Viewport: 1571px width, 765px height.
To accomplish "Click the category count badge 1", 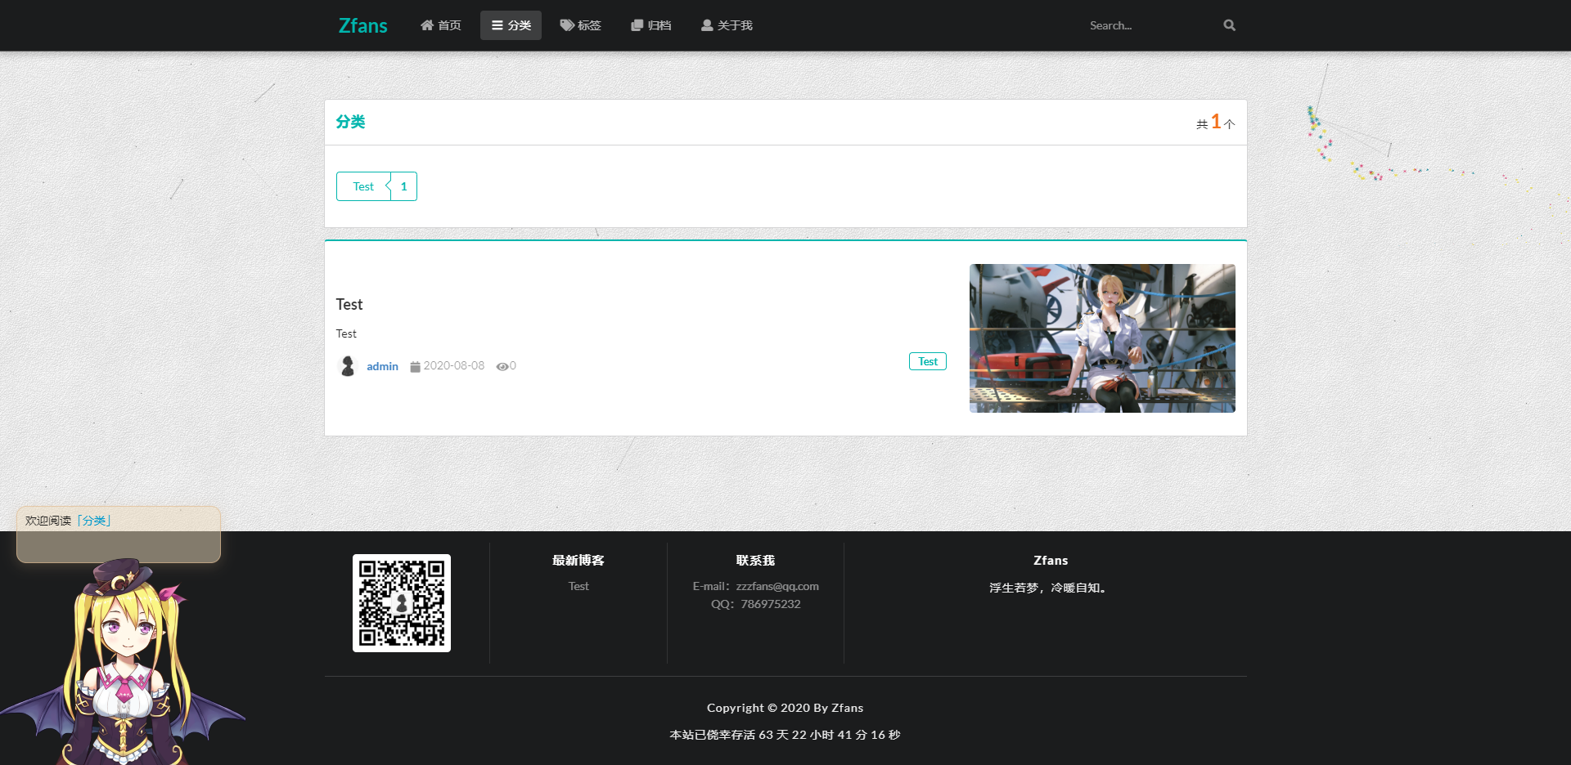I will pos(403,186).
